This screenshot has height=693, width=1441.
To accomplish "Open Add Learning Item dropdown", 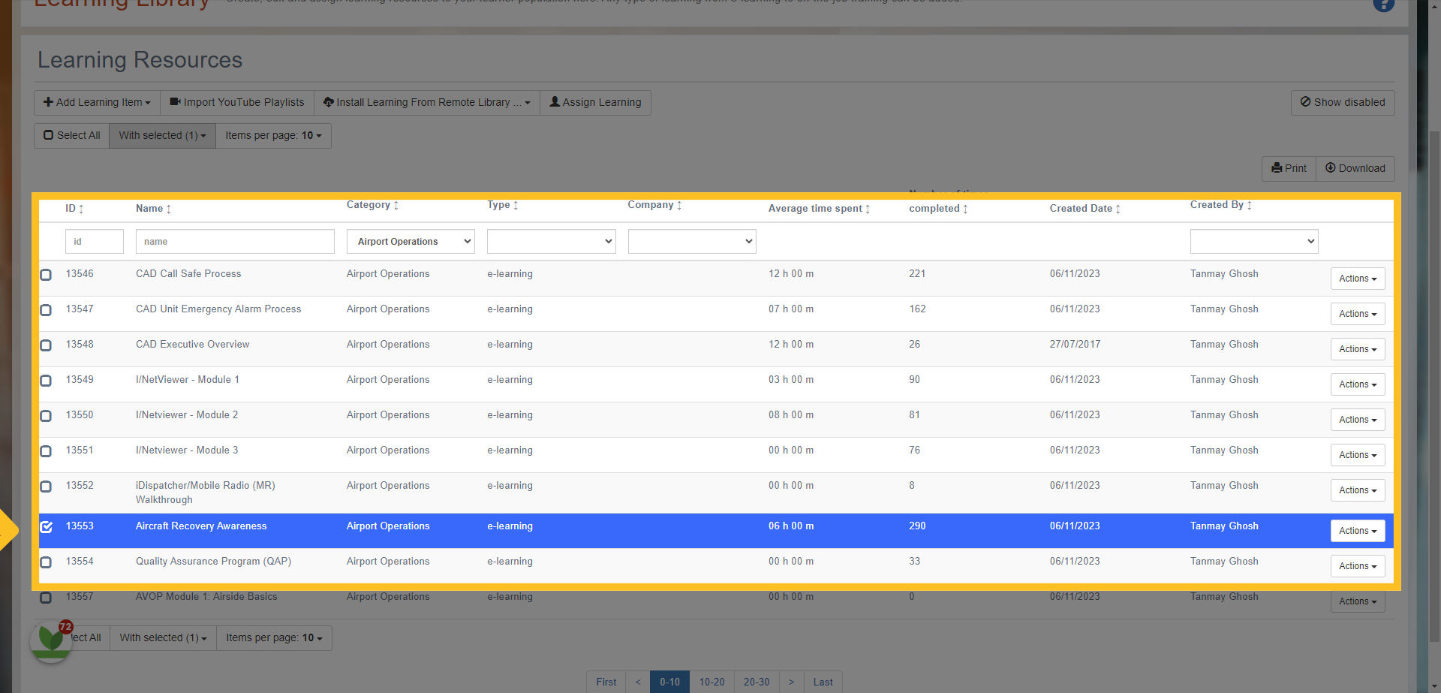I will (97, 102).
